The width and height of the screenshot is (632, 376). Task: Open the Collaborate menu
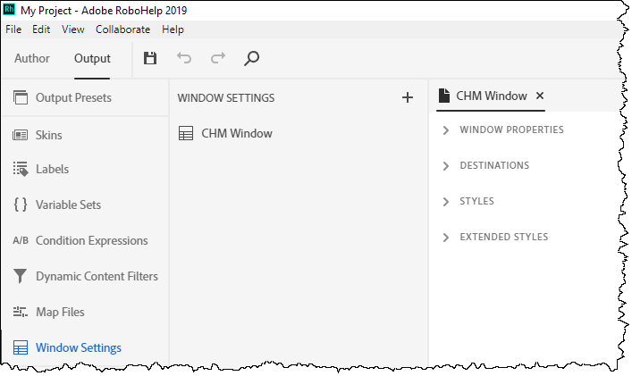[x=123, y=29]
